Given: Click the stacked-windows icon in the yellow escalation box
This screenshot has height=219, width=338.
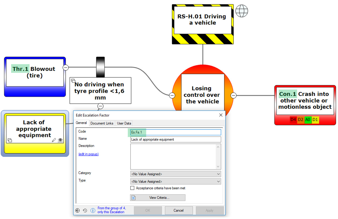Looking at the screenshot, I should [10, 140].
